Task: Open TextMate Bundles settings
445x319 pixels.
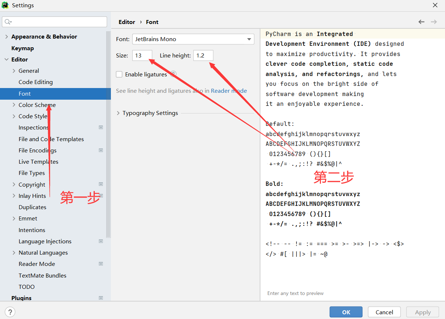Action: tap(42, 275)
